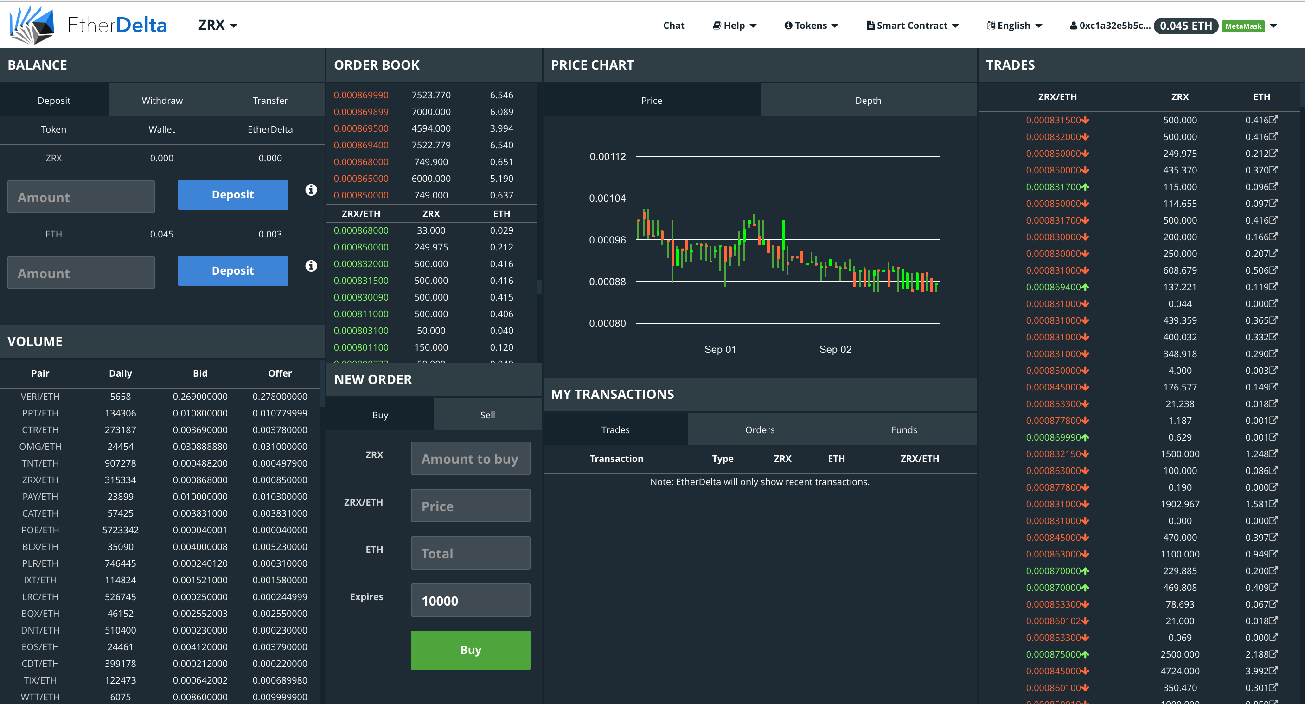Screen dimensions: 1305x704
Task: Select the Funds tab
Action: tap(904, 429)
